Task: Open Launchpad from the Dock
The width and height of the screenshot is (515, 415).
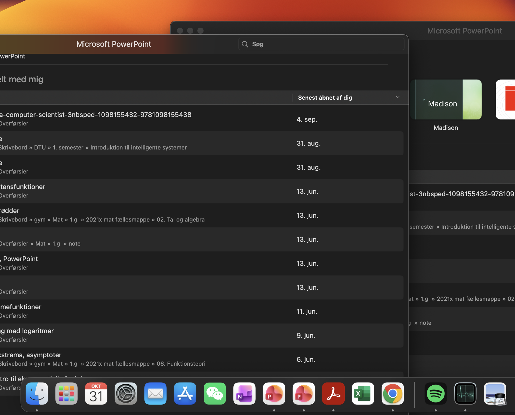Action: [66, 394]
